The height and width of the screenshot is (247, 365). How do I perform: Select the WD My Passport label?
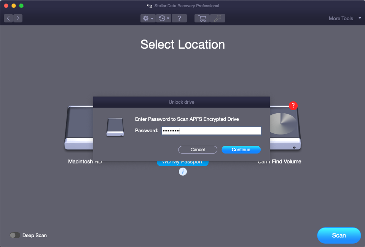click(x=182, y=163)
